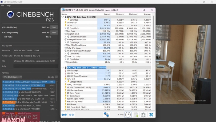
Task: Start the CPU Single Core benchmark
Action: [54, 32]
